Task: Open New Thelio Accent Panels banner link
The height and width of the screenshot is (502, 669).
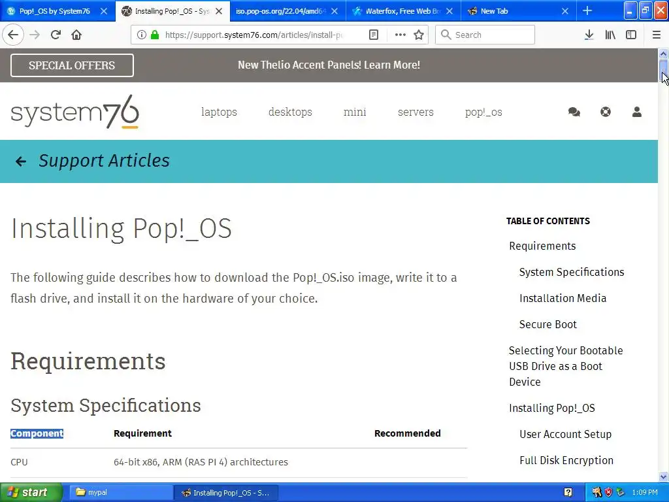Action: click(329, 65)
